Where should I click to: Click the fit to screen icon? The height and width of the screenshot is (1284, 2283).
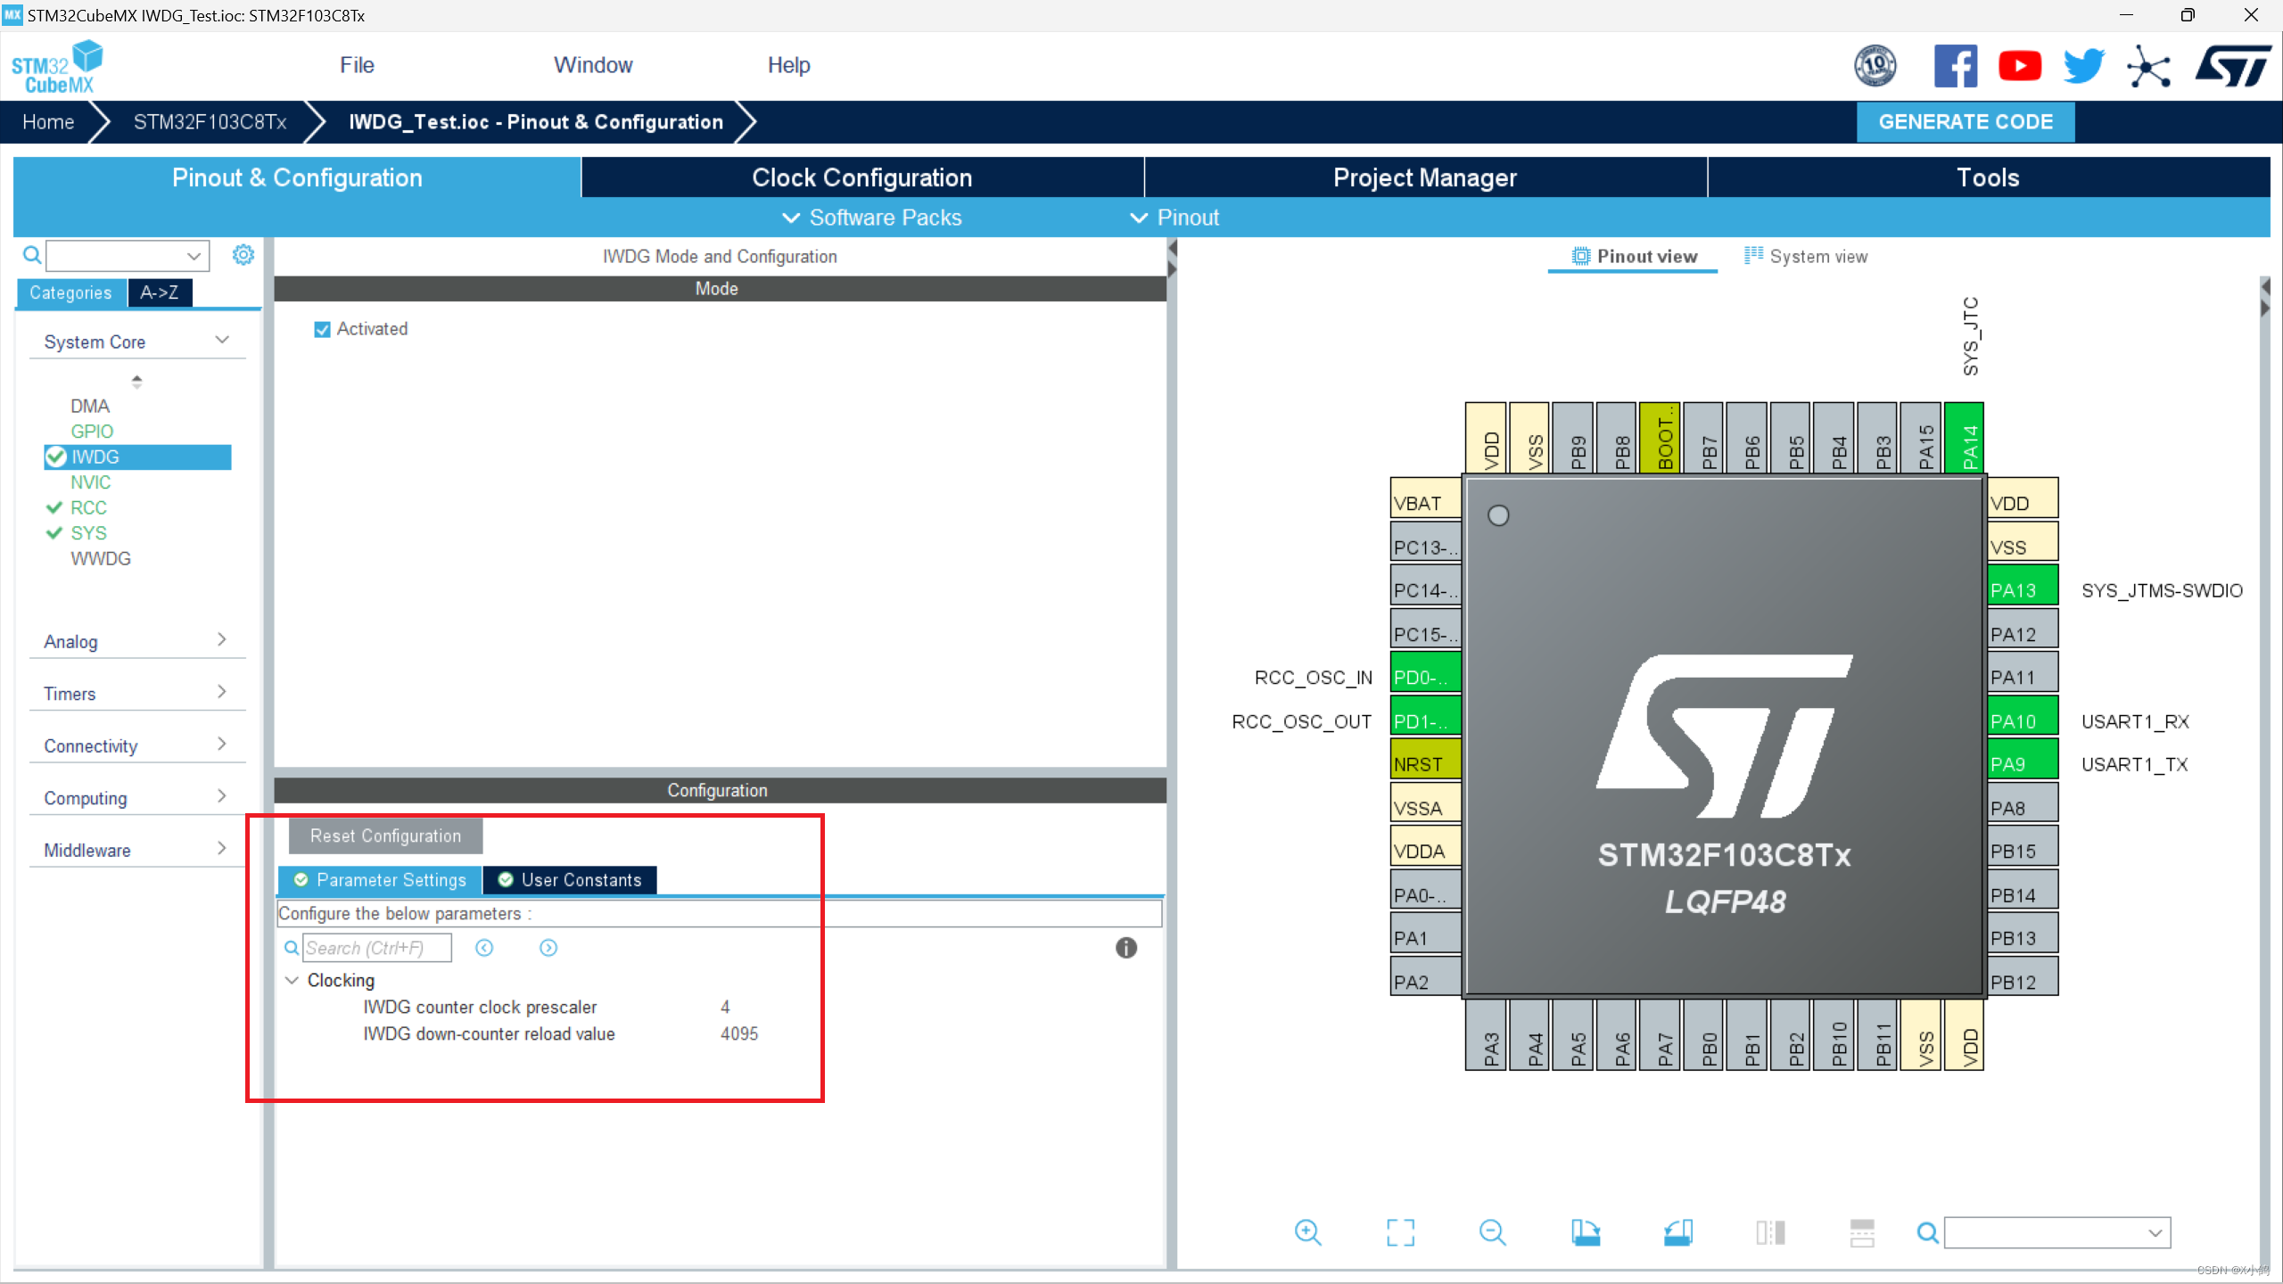(x=1402, y=1232)
